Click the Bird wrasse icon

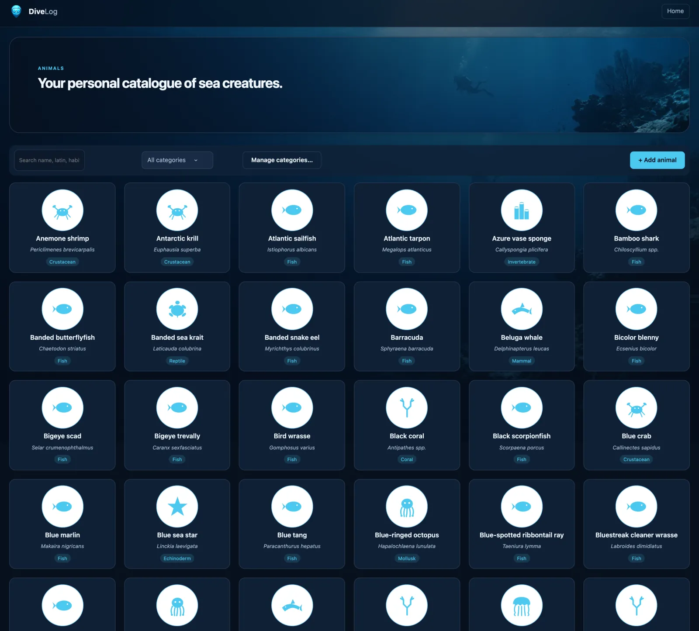292,407
